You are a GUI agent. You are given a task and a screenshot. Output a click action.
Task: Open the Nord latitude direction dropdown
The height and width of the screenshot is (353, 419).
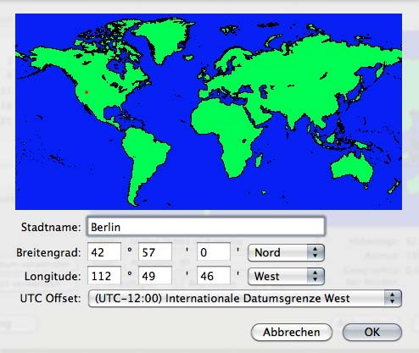click(x=286, y=252)
